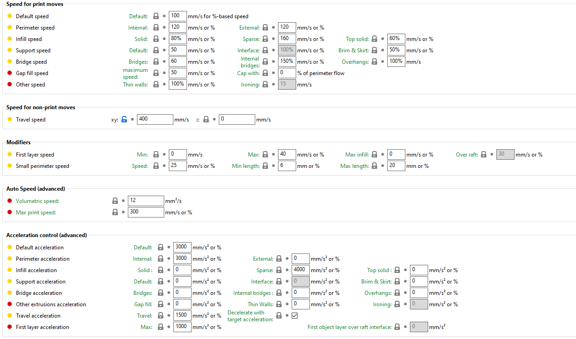Click the reset dot beside Max print speed
Image resolution: width=576 pixels, height=339 pixels.
point(123,212)
